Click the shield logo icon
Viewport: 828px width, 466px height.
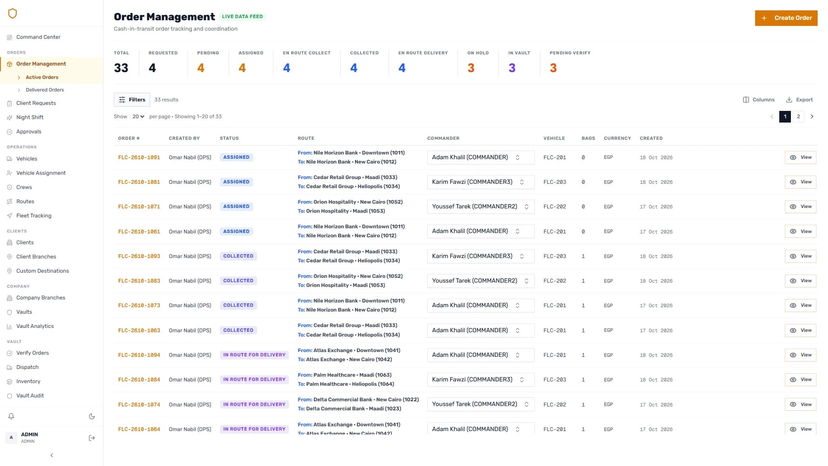(13, 13)
